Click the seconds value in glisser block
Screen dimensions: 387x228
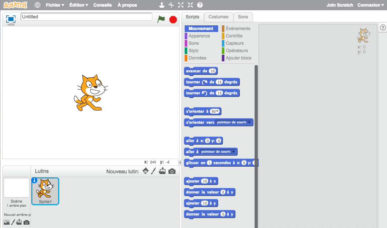point(209,163)
